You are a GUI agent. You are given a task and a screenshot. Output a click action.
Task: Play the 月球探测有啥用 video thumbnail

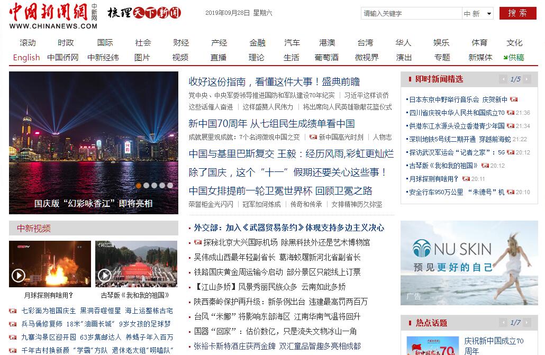50,264
